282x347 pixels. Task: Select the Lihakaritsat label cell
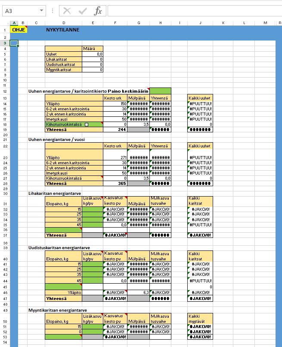(x=63, y=59)
